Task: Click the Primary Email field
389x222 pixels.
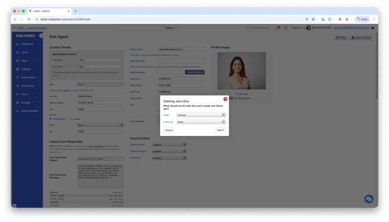Action: (181, 49)
